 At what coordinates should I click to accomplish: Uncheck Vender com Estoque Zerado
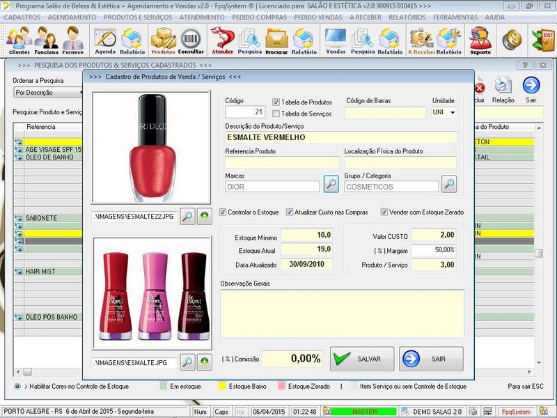pos(384,212)
